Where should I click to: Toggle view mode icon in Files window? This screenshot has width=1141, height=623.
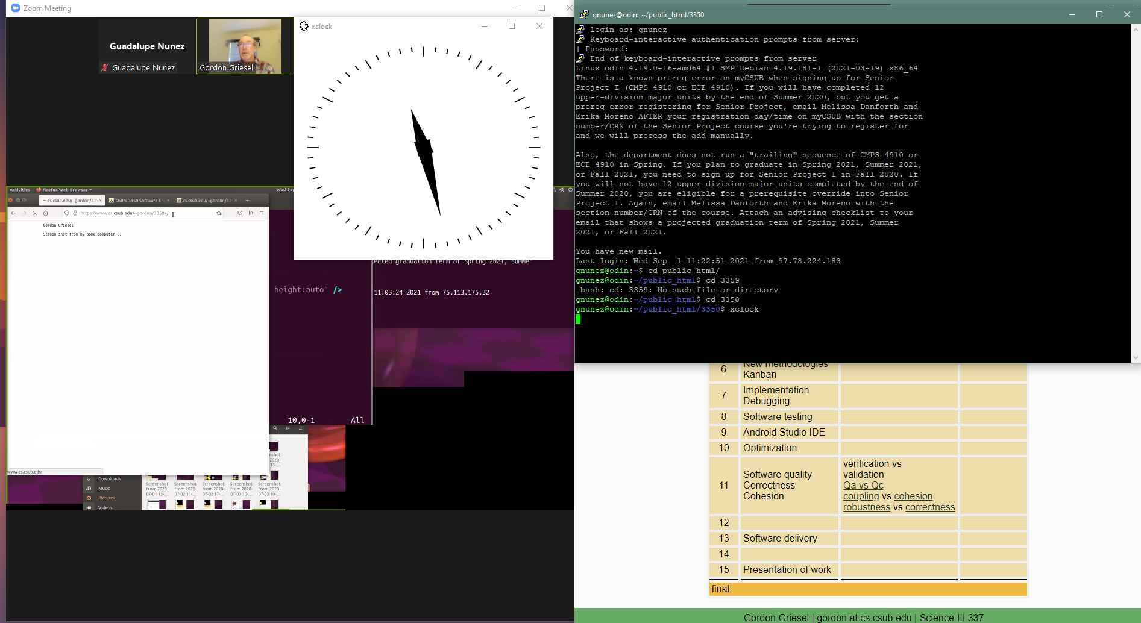pyautogui.click(x=288, y=428)
